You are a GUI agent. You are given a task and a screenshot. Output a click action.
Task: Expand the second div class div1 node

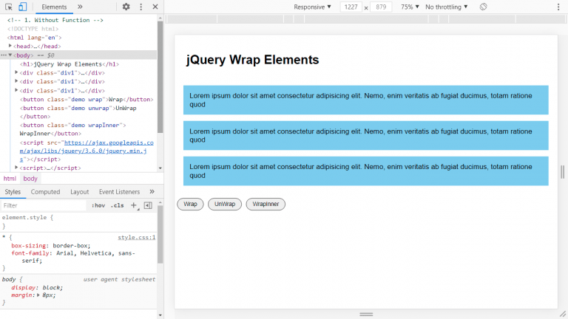click(x=16, y=81)
